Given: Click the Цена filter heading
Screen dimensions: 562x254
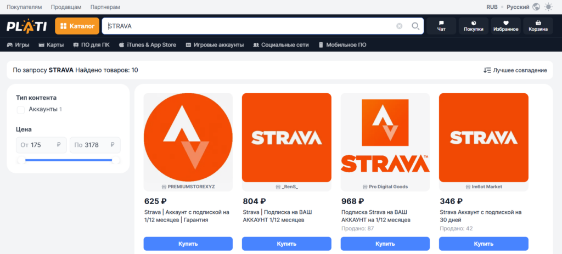Looking at the screenshot, I should (x=24, y=129).
